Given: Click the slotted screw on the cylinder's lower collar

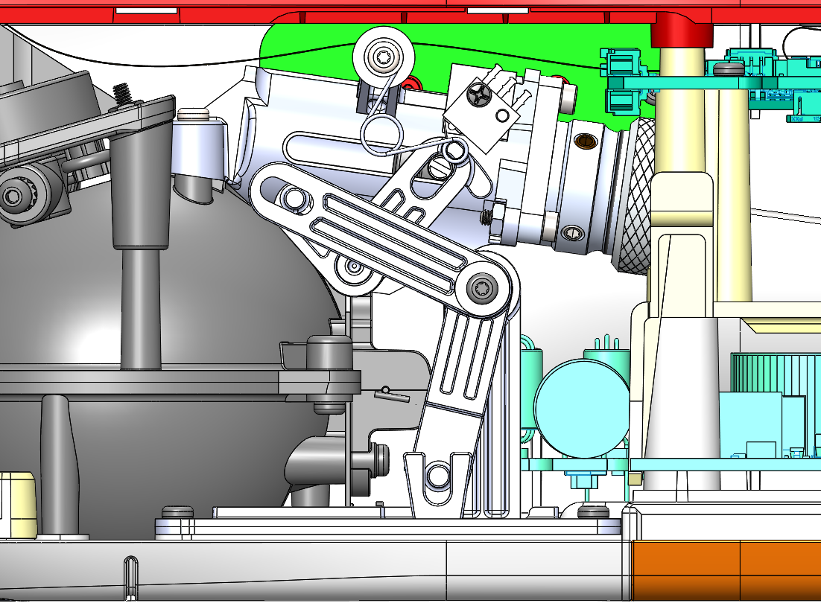Looking at the screenshot, I should pyautogui.click(x=572, y=233).
